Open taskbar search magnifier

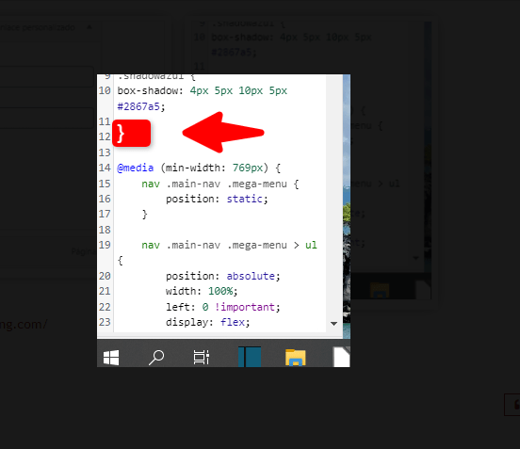tap(156, 358)
